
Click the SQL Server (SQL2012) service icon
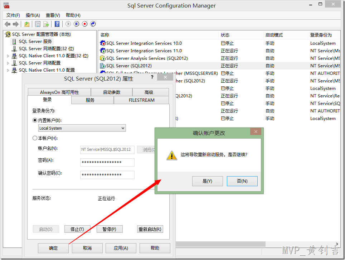click(x=103, y=66)
